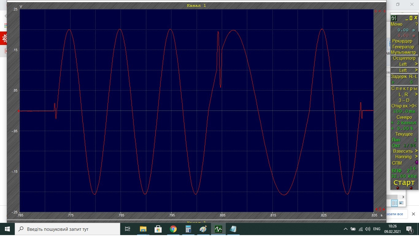Click the oscilloscope app logo icon in panel
Image resolution: width=419 pixels, height=236 pixels.
(x=394, y=18)
